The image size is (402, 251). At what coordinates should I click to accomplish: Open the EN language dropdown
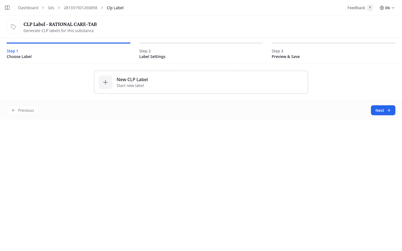click(x=387, y=8)
